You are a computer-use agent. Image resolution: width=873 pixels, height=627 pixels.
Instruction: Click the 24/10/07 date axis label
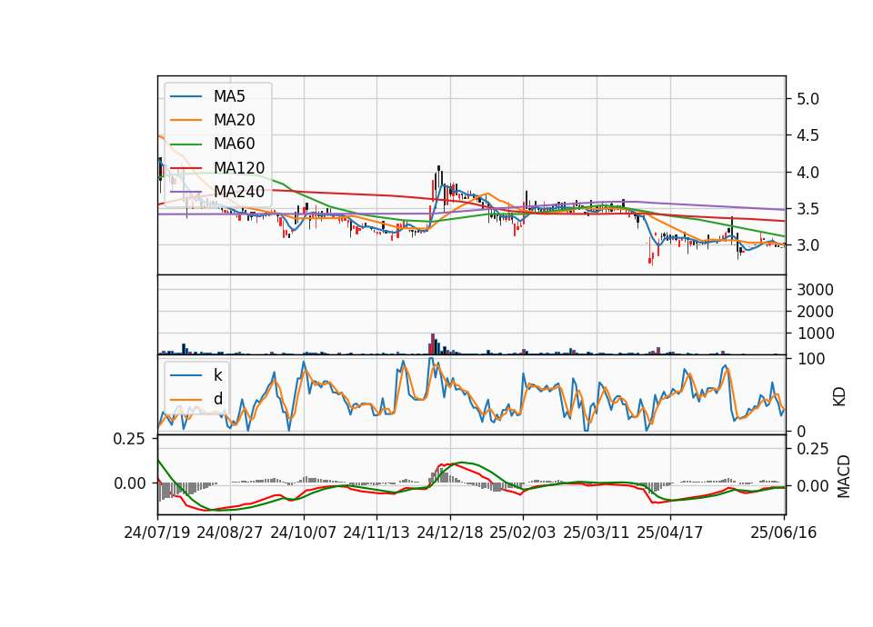(x=304, y=533)
